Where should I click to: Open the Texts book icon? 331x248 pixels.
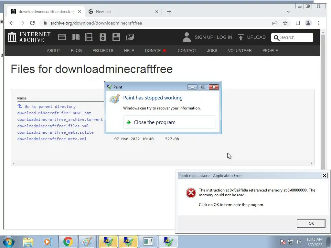[76, 37]
